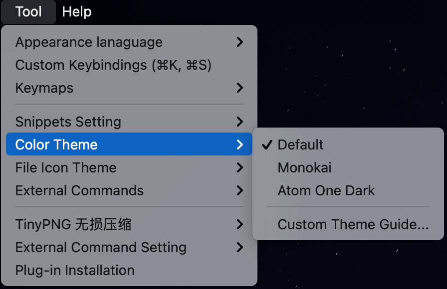Open the Tool menu
Viewport: 447px width, 289px height.
28,11
